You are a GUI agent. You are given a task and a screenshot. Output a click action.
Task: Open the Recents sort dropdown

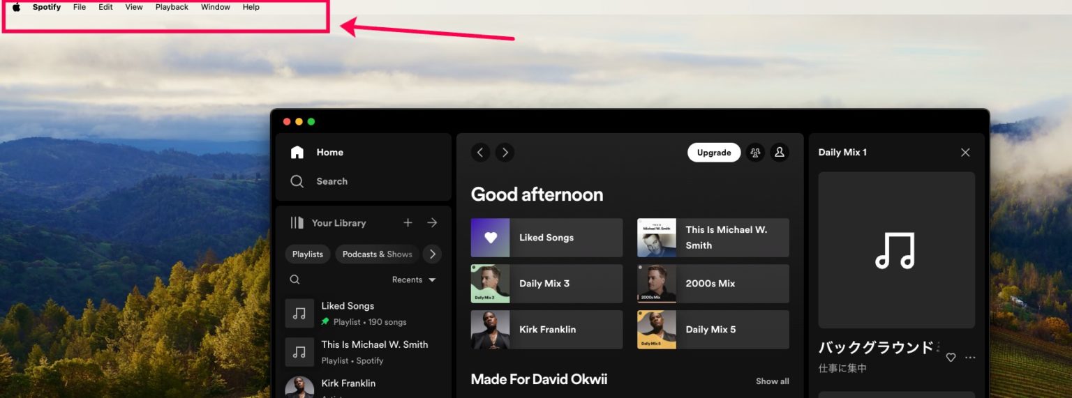pos(414,280)
